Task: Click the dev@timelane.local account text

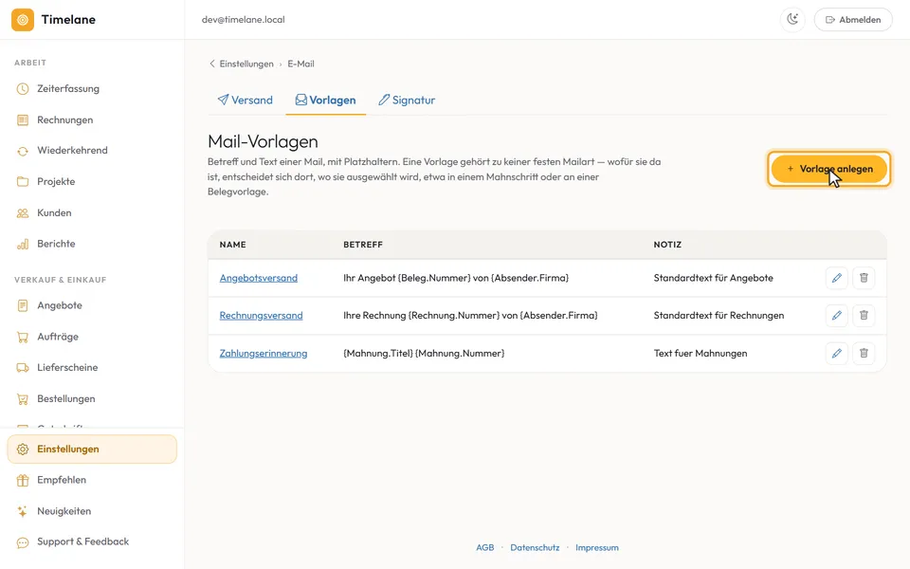Action: click(x=244, y=20)
